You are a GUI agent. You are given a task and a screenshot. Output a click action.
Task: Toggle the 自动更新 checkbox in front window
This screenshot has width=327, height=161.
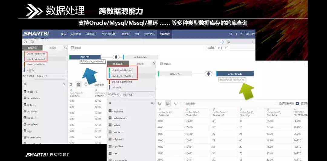[x=182, y=103]
